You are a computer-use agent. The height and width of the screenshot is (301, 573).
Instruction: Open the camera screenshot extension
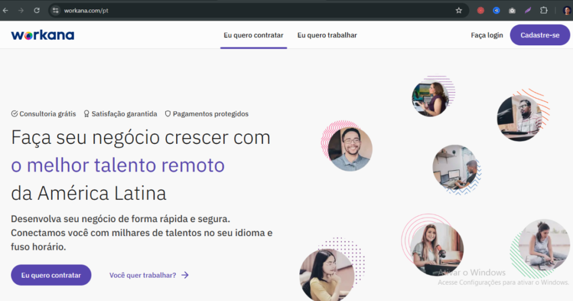point(512,11)
